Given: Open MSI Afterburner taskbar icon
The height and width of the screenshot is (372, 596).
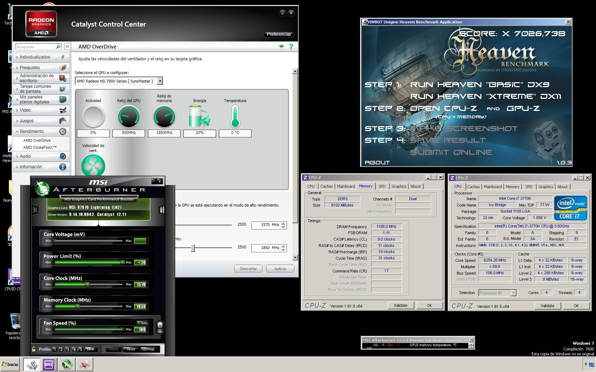Looking at the screenshot, I should [67, 364].
